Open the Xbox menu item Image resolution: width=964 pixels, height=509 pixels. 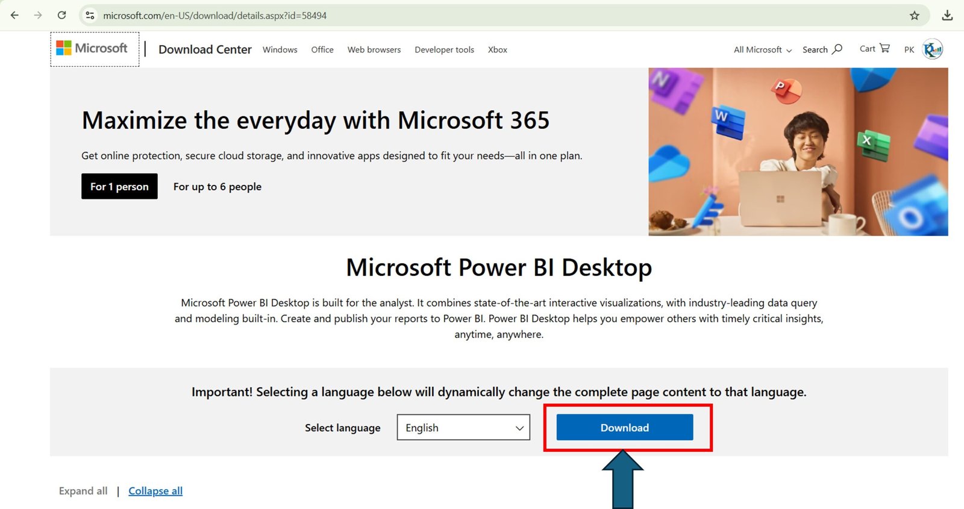[498, 49]
